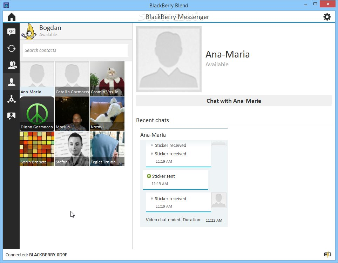Click the 11:22 AM timestamp
The image size is (338, 263).
tap(214, 220)
